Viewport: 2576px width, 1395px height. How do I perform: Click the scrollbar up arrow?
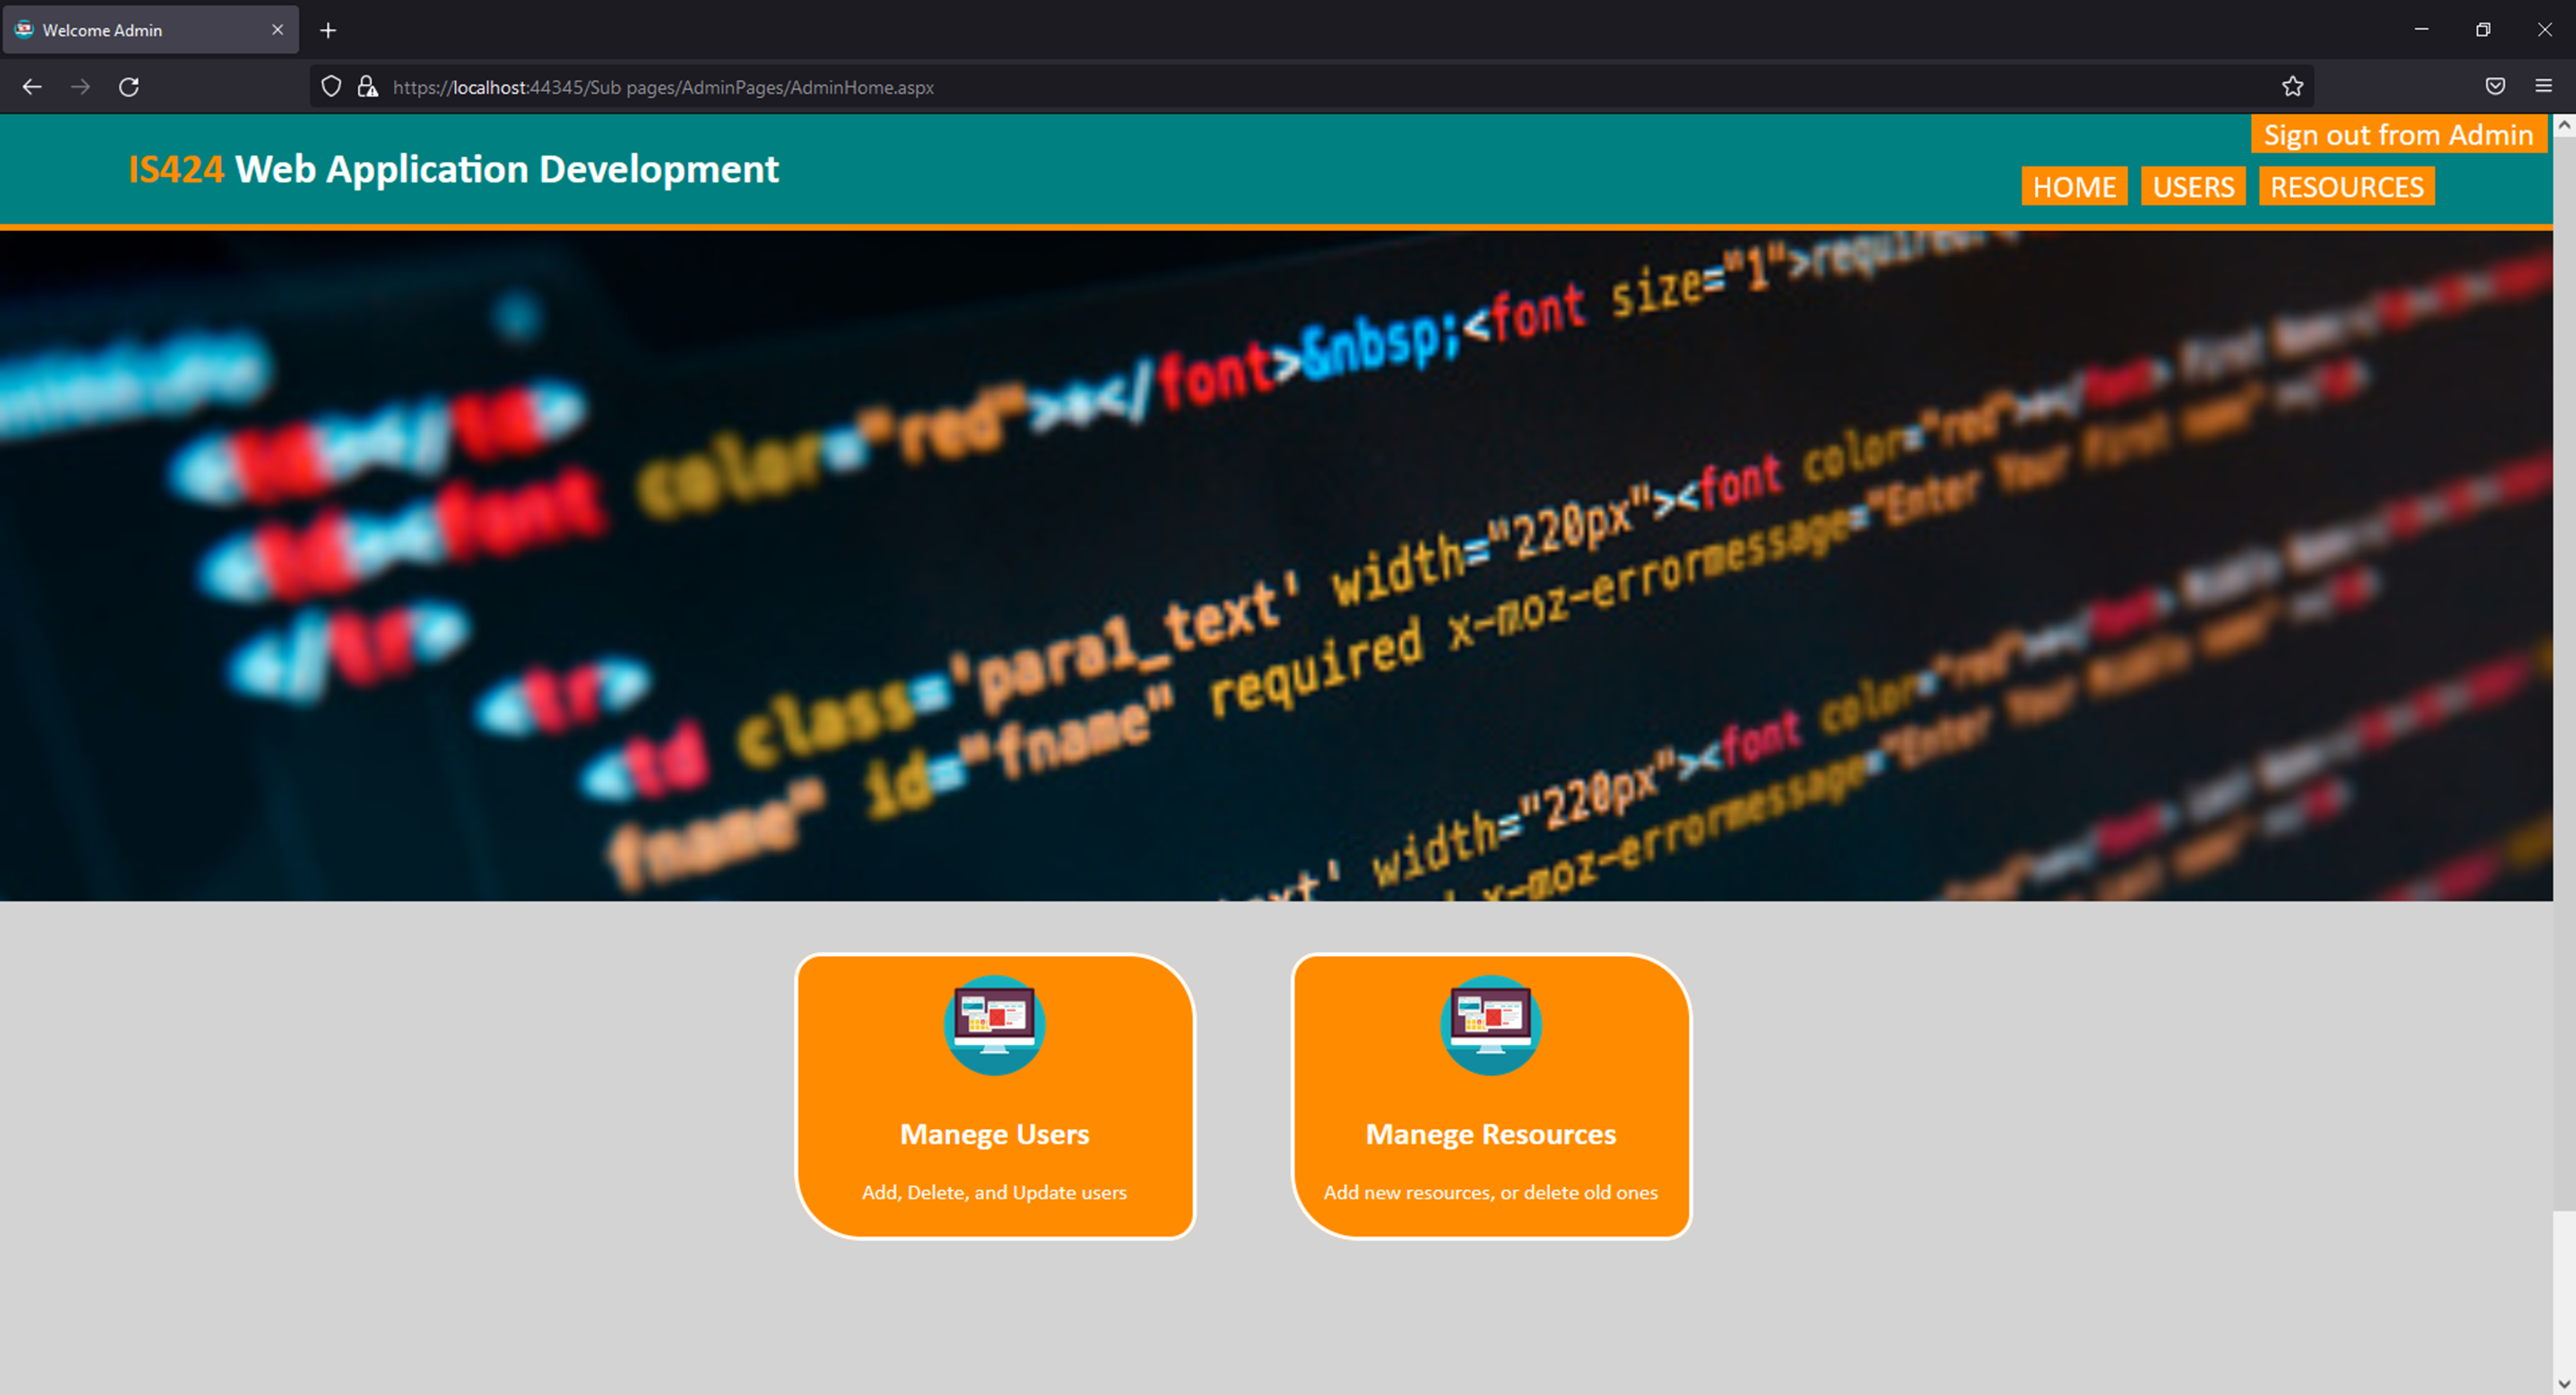click(2564, 126)
